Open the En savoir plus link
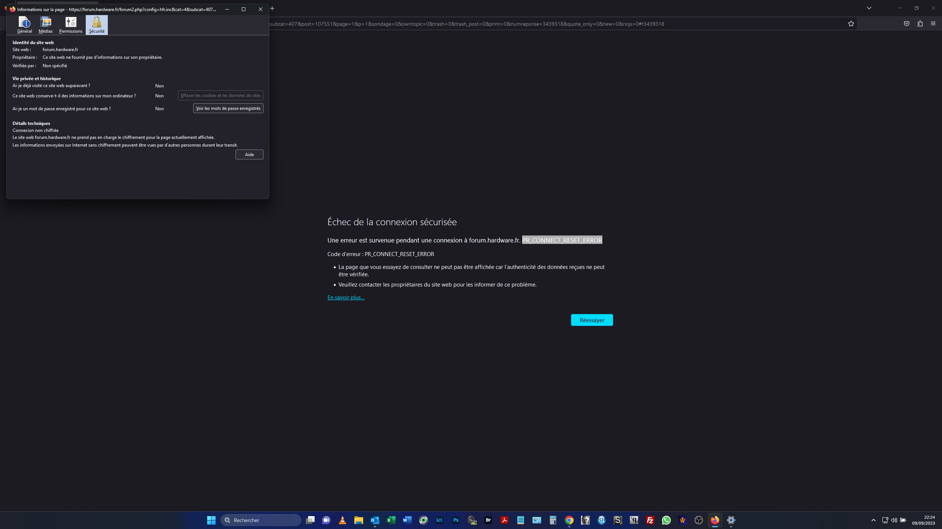The height and width of the screenshot is (529, 942). pyautogui.click(x=346, y=298)
